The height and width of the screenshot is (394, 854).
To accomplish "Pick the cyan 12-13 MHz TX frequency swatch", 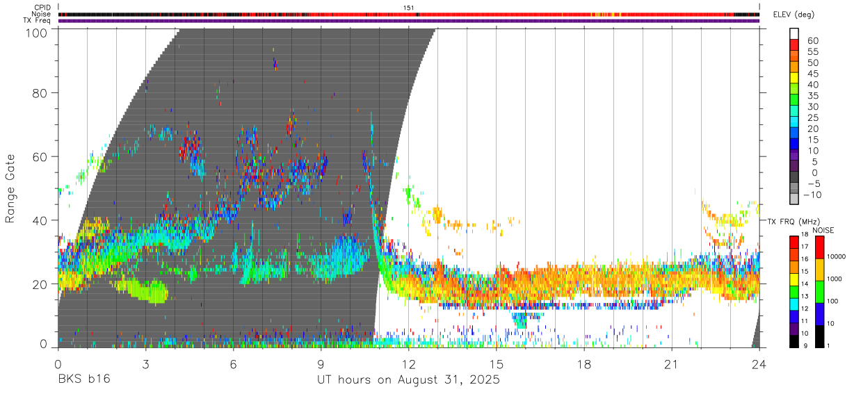I will (x=793, y=304).
